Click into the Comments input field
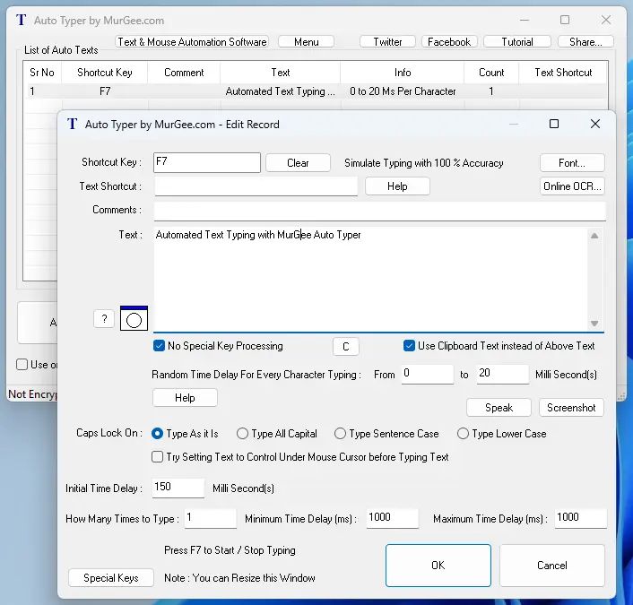633x605 pixels. [379, 211]
